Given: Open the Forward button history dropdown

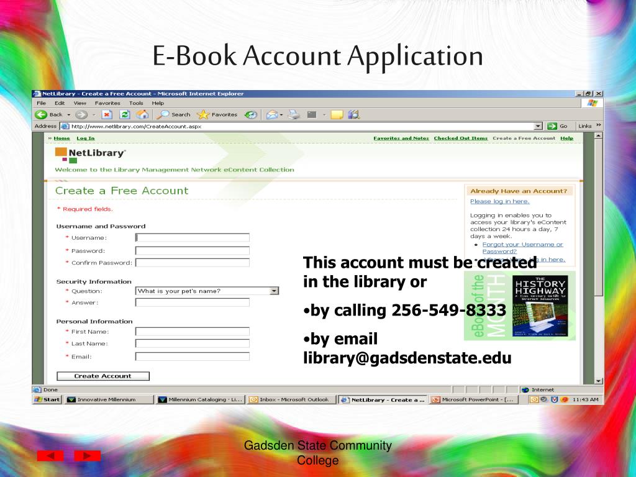Looking at the screenshot, I should coord(94,115).
